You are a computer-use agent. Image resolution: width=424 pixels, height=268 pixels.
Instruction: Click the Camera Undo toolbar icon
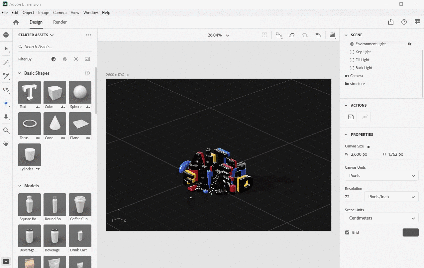coord(292,35)
